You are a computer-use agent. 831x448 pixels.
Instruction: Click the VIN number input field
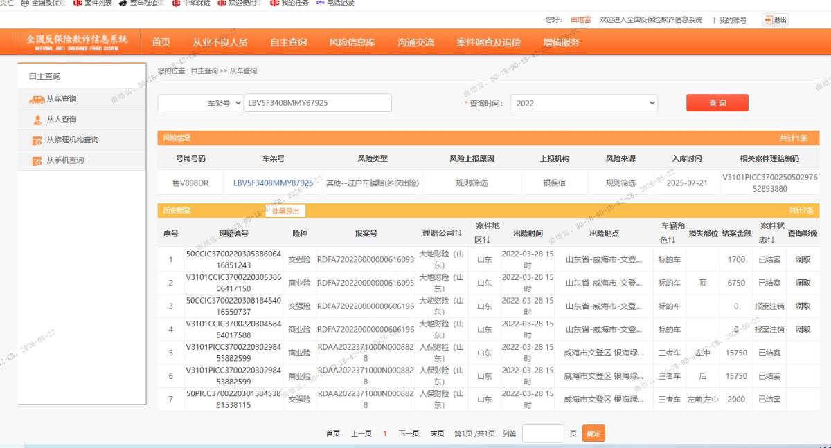pyautogui.click(x=318, y=103)
